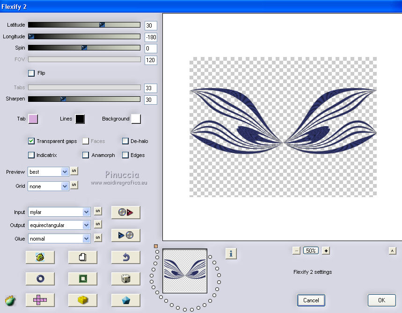
Task: Click the Latitude slider track
Action: pyautogui.click(x=84, y=25)
